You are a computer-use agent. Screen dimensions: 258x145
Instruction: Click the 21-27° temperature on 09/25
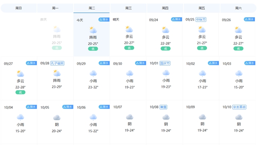coord(202,43)
